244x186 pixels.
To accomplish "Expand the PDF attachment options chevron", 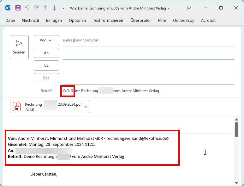I will [x=86, y=107].
